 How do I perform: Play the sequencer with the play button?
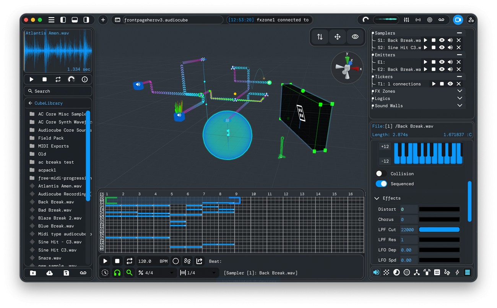(x=105, y=261)
